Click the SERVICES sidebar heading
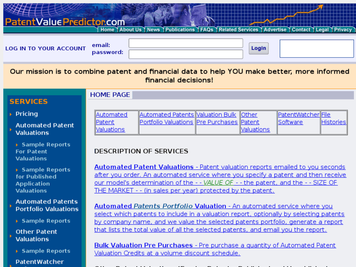Screen dimensions: 356x267 [28, 101]
